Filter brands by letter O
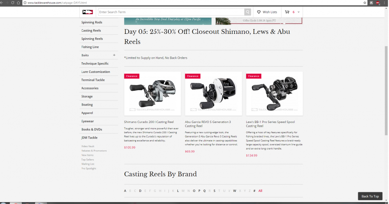 tap(194, 191)
